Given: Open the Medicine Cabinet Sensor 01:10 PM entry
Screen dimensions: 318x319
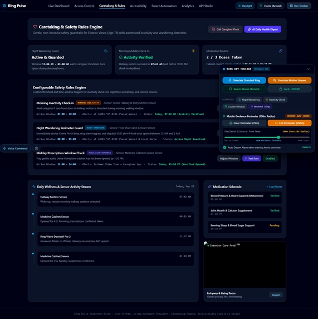Looking at the screenshot, I should pos(116,258).
